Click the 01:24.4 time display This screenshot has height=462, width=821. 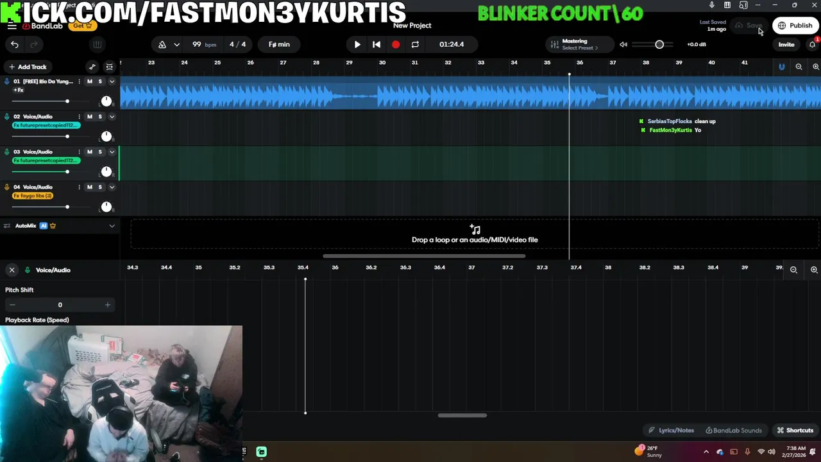tap(452, 44)
